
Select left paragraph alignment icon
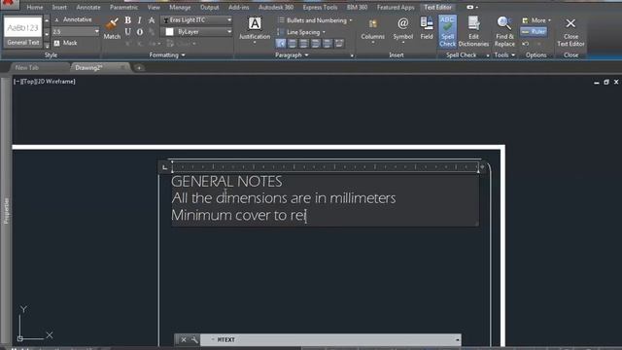pyautogui.click(x=293, y=43)
